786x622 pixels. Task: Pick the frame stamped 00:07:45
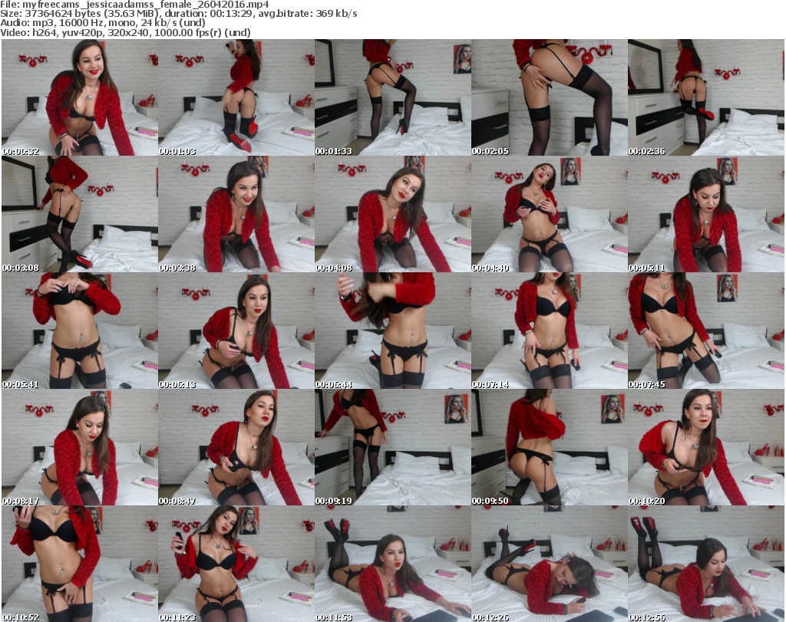(x=706, y=331)
